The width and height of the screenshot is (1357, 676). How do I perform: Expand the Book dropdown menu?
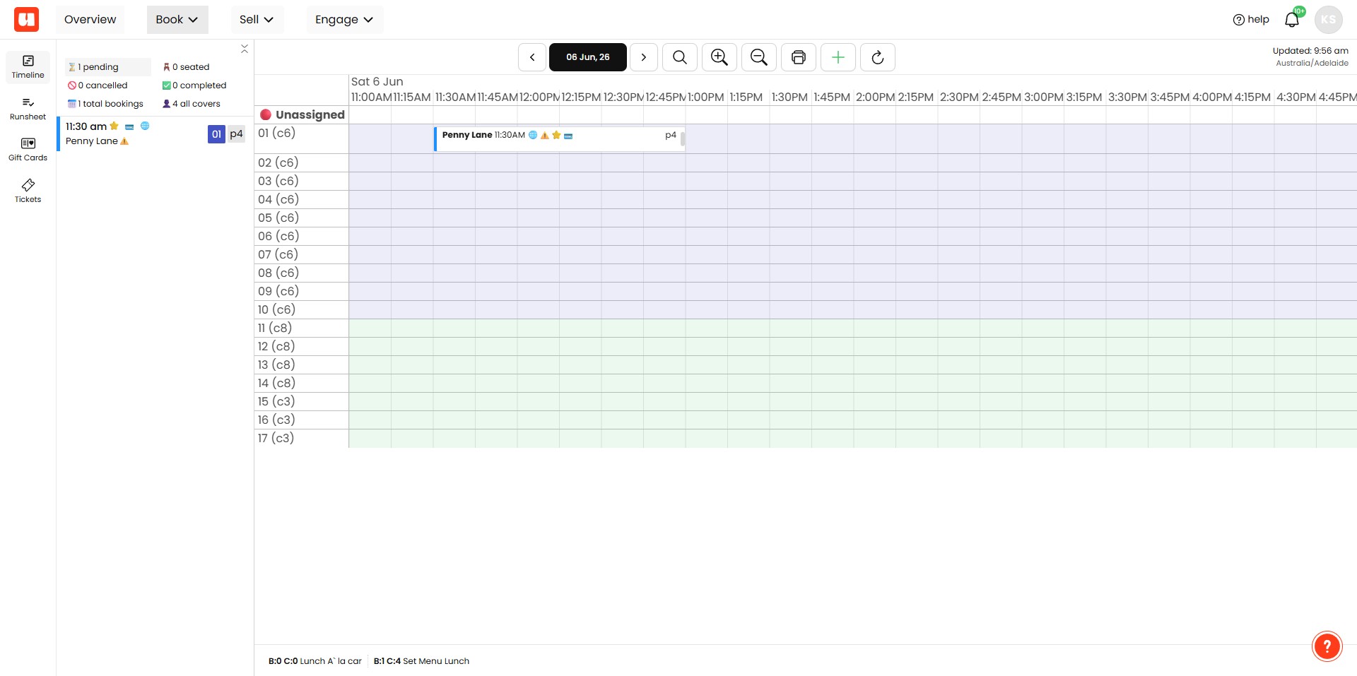(x=177, y=19)
